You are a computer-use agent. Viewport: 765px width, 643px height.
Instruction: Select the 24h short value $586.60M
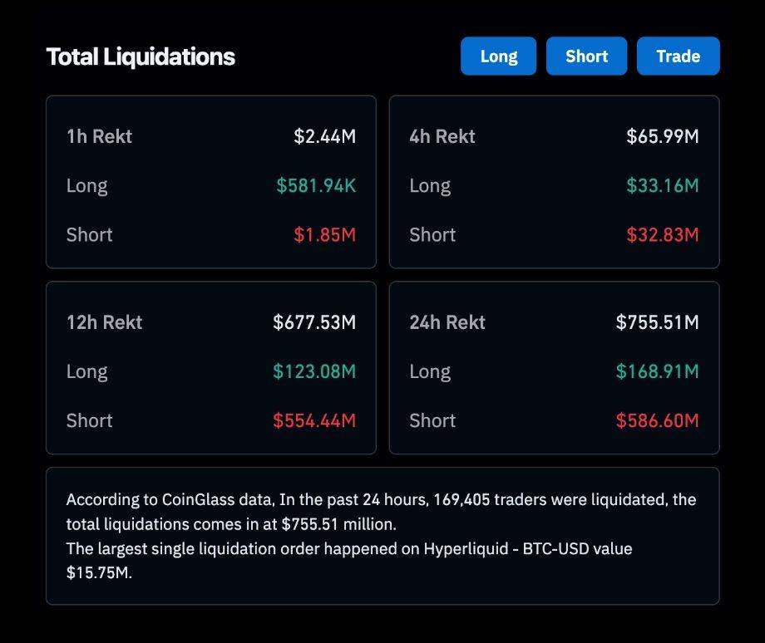[x=658, y=420]
